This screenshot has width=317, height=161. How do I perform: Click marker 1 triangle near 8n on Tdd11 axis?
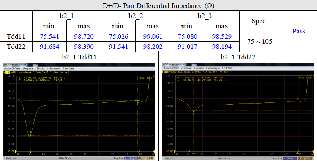tap(137, 152)
